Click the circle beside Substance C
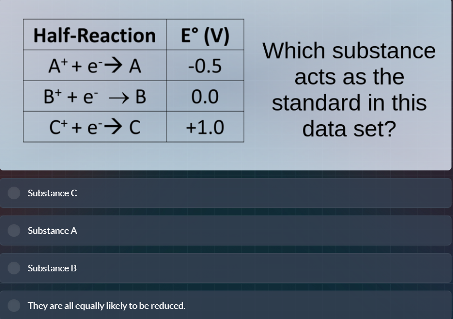The width and height of the screenshot is (453, 319). (13, 193)
